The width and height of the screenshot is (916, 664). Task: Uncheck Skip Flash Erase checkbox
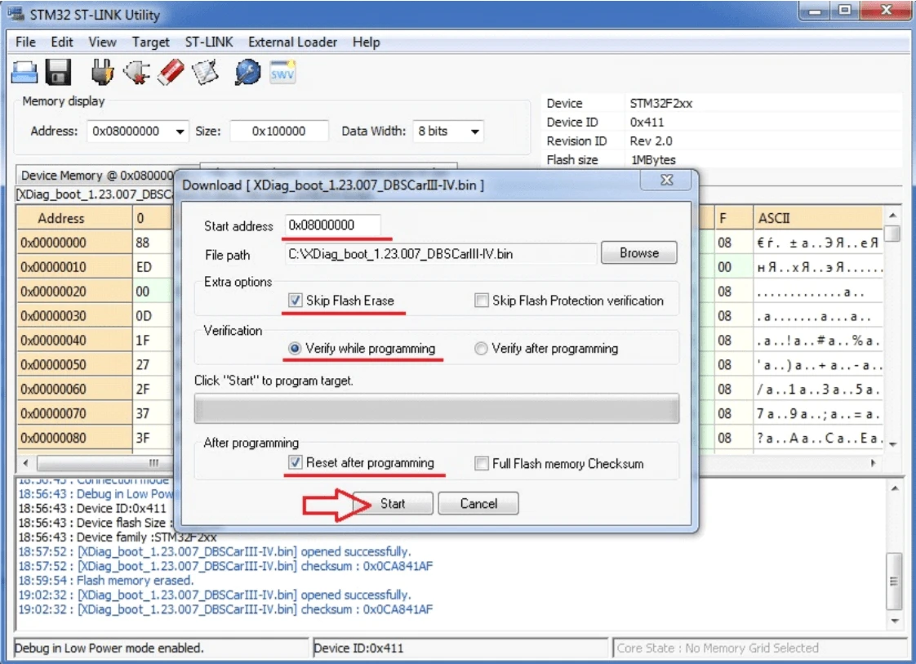tap(295, 301)
